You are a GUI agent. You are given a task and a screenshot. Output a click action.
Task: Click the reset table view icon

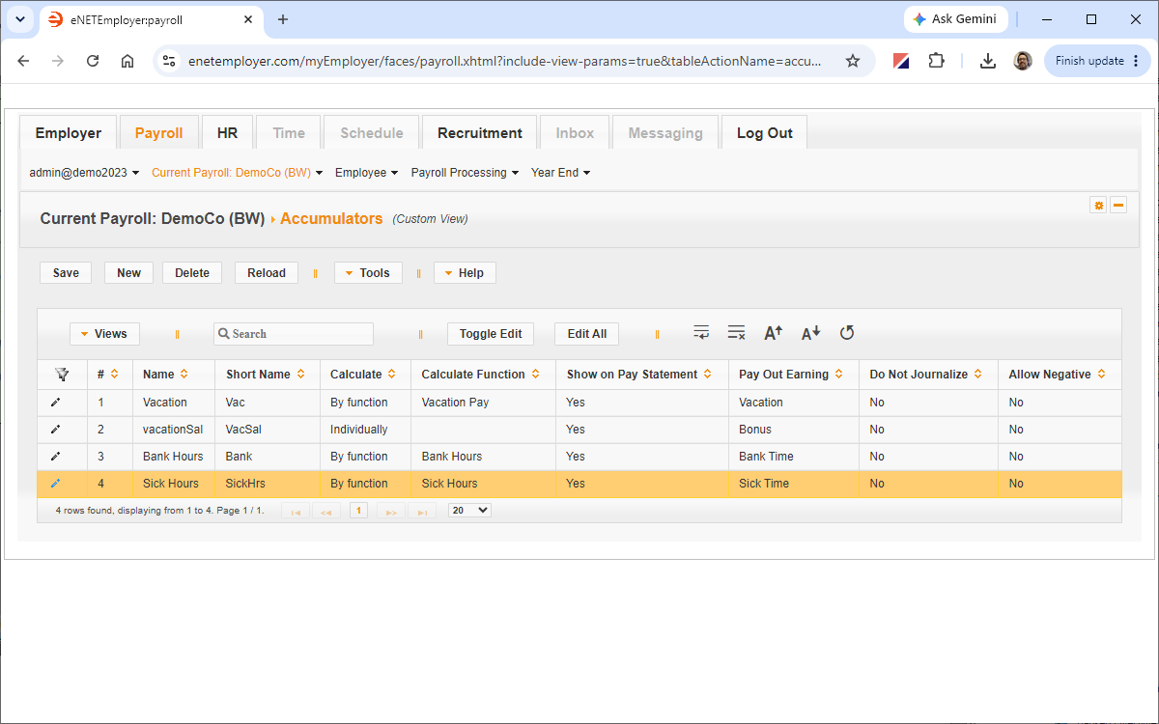[847, 333]
